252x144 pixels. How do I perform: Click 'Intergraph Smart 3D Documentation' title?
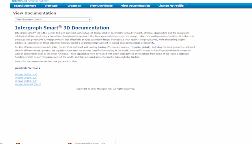tap(62, 28)
